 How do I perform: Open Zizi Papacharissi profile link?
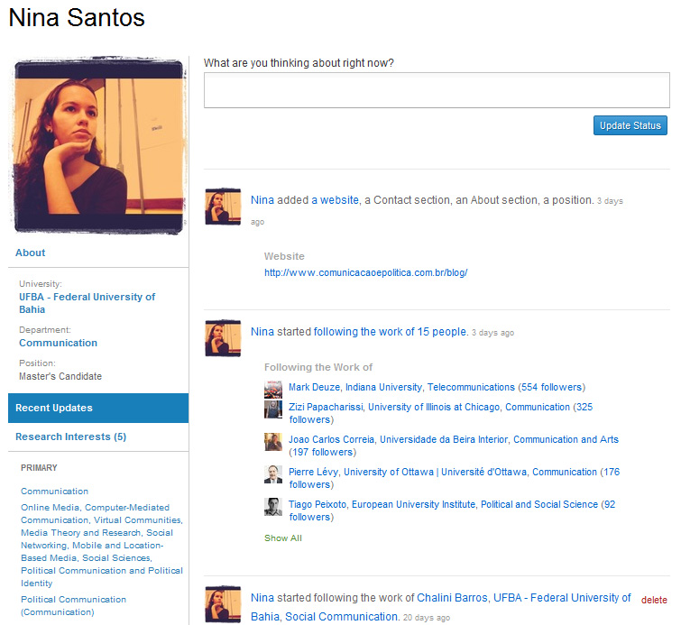coord(440,413)
